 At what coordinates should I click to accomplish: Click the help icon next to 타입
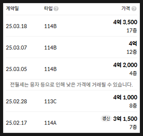[x=56, y=9]
